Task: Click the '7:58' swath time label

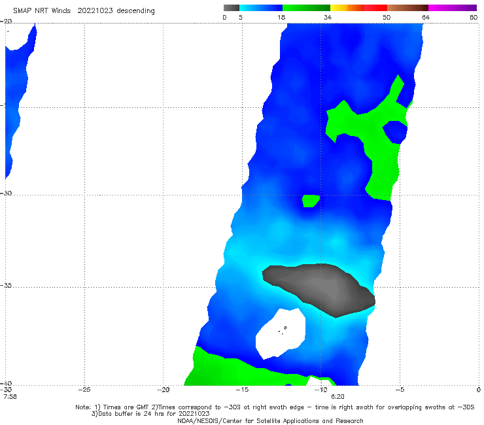Action: [10, 396]
